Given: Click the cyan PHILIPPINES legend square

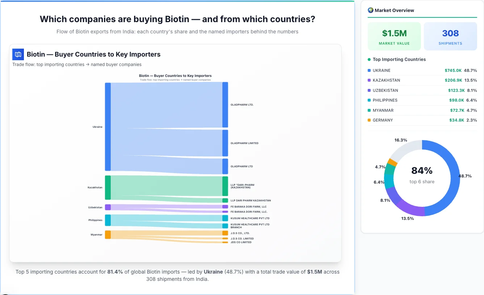Looking at the screenshot, I should (370, 100).
